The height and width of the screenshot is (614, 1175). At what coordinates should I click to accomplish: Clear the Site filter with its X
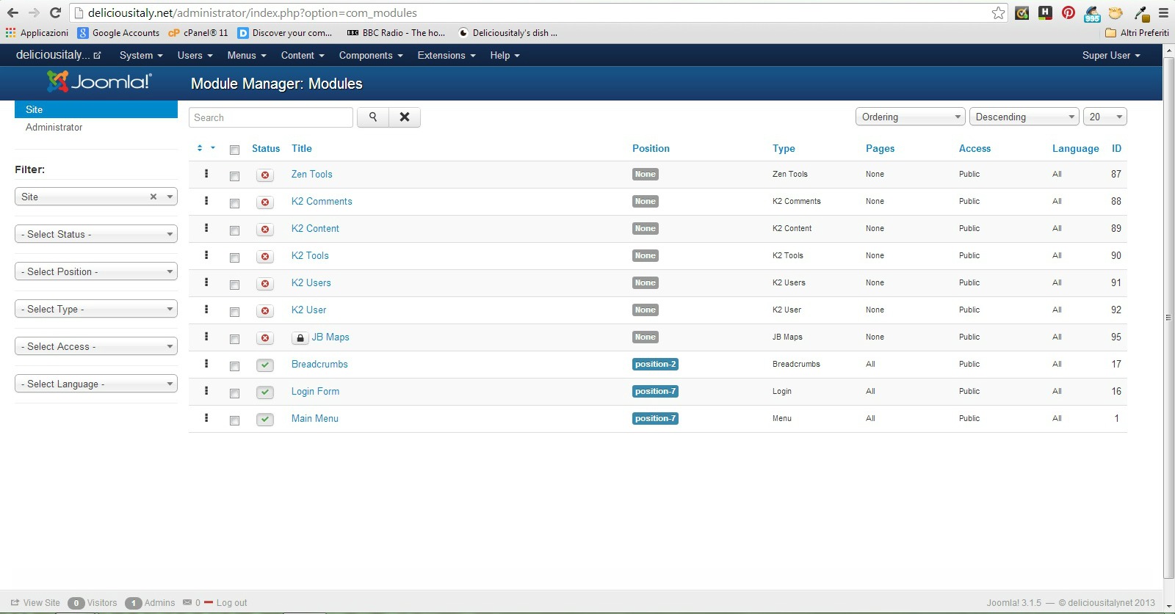153,197
